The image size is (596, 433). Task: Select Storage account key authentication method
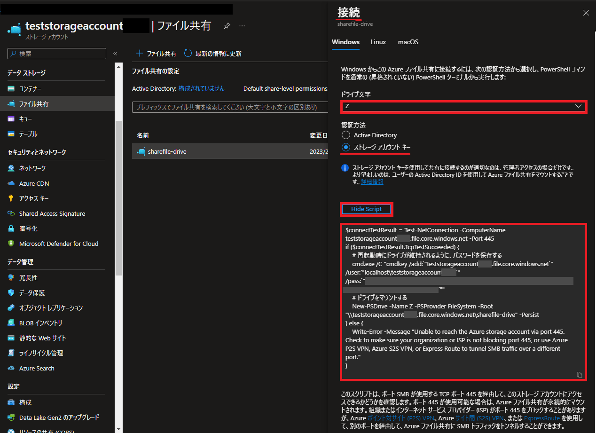[346, 147]
